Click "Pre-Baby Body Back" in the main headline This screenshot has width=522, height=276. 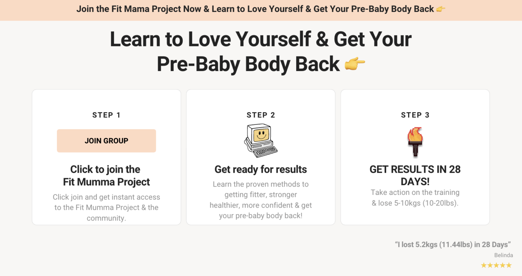248,64
